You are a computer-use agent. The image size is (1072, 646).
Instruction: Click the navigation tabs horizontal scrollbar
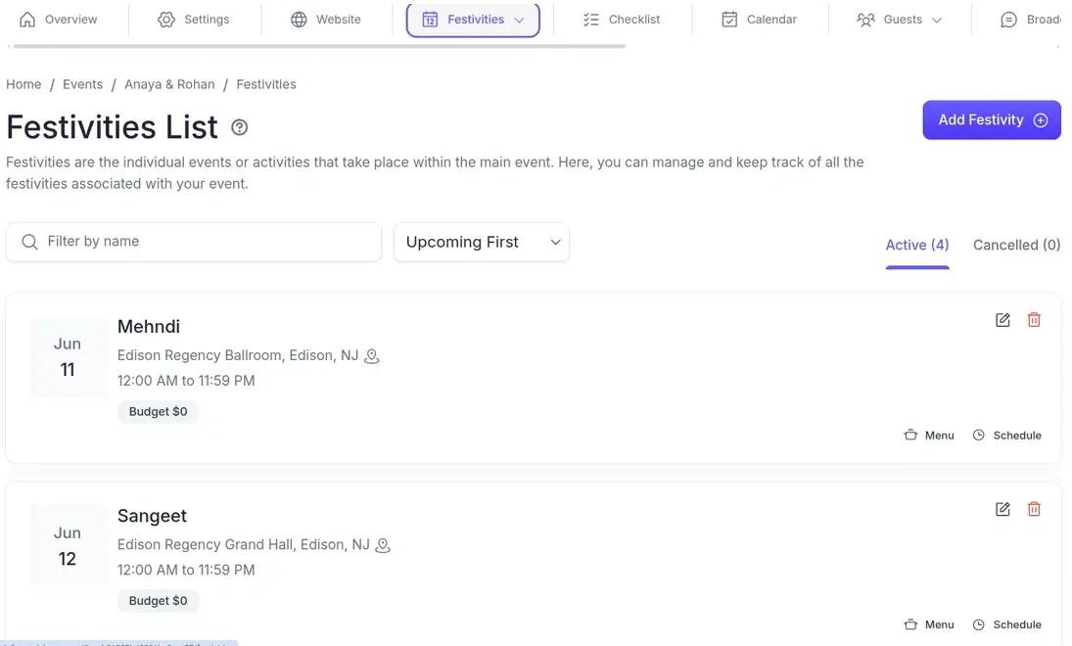[x=319, y=46]
